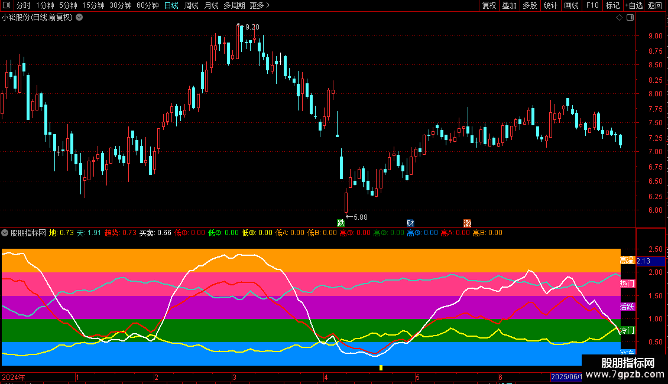Image resolution: width=668 pixels, height=384 pixels.
Task: Select the 日线 daily period
Action: tap(171, 5)
